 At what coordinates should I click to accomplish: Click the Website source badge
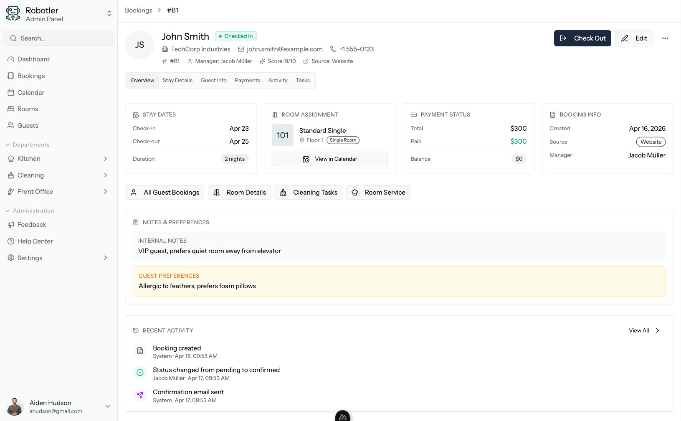651,142
